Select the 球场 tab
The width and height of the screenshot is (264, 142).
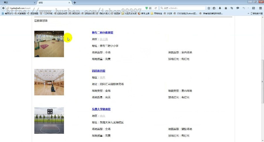click(54, 3)
